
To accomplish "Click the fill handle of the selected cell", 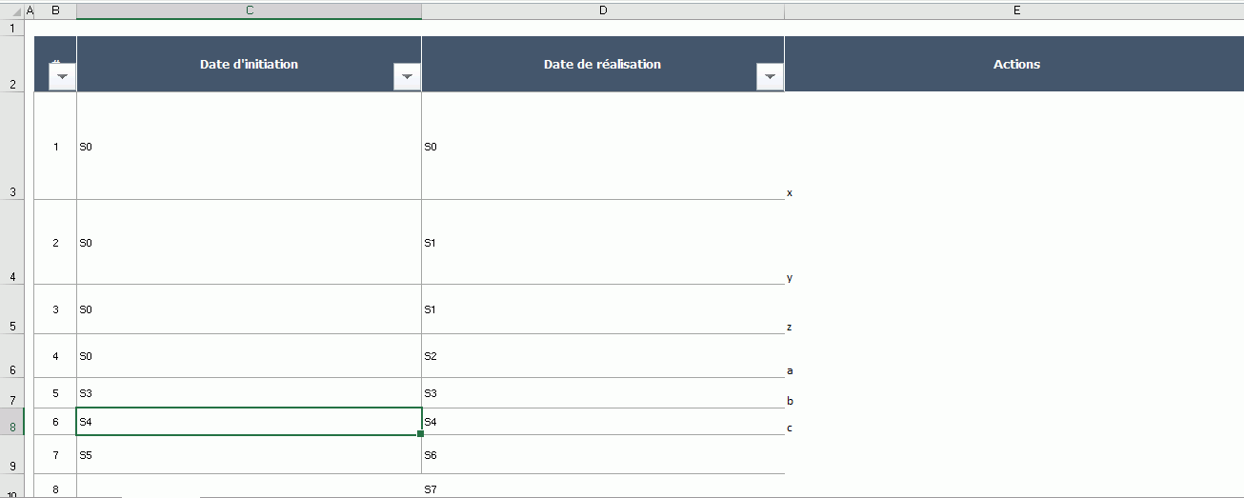I will pos(421,434).
